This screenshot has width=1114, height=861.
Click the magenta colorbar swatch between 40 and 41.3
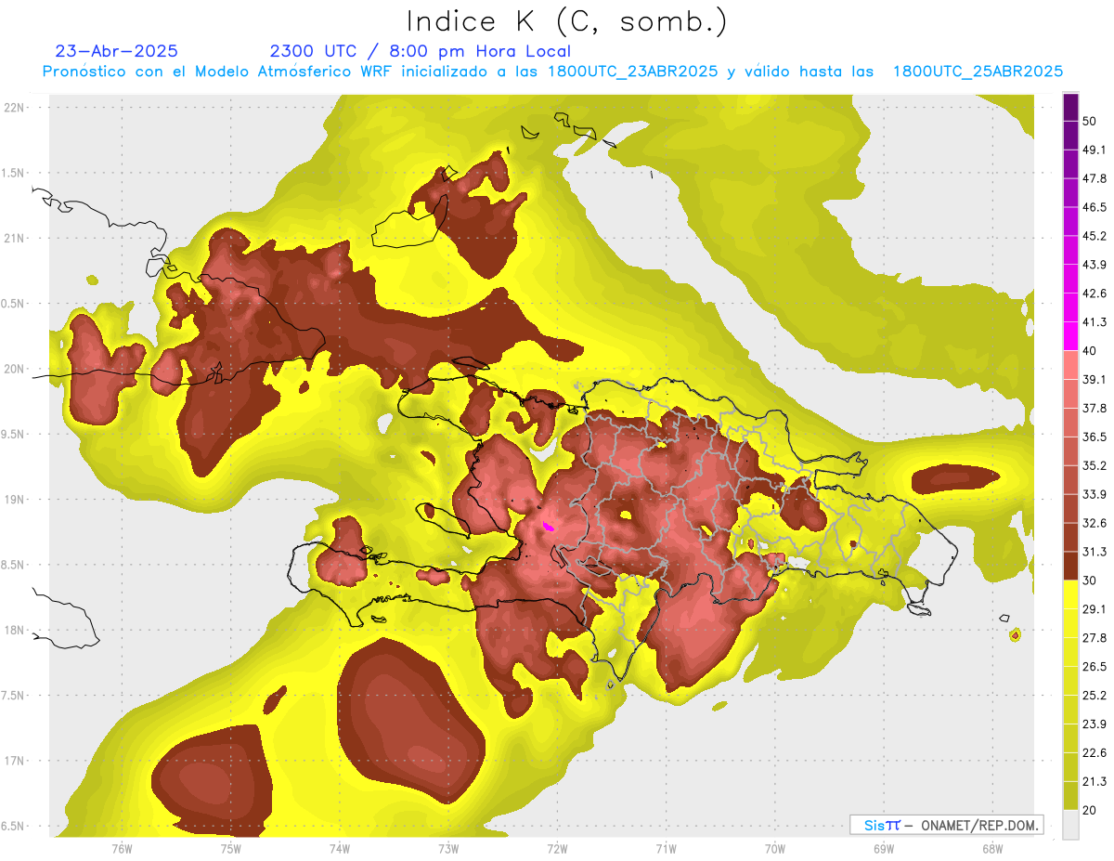click(x=1070, y=336)
